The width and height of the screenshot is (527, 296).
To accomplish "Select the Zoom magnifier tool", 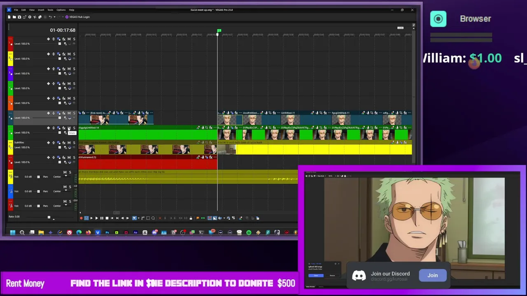I will point(153,218).
